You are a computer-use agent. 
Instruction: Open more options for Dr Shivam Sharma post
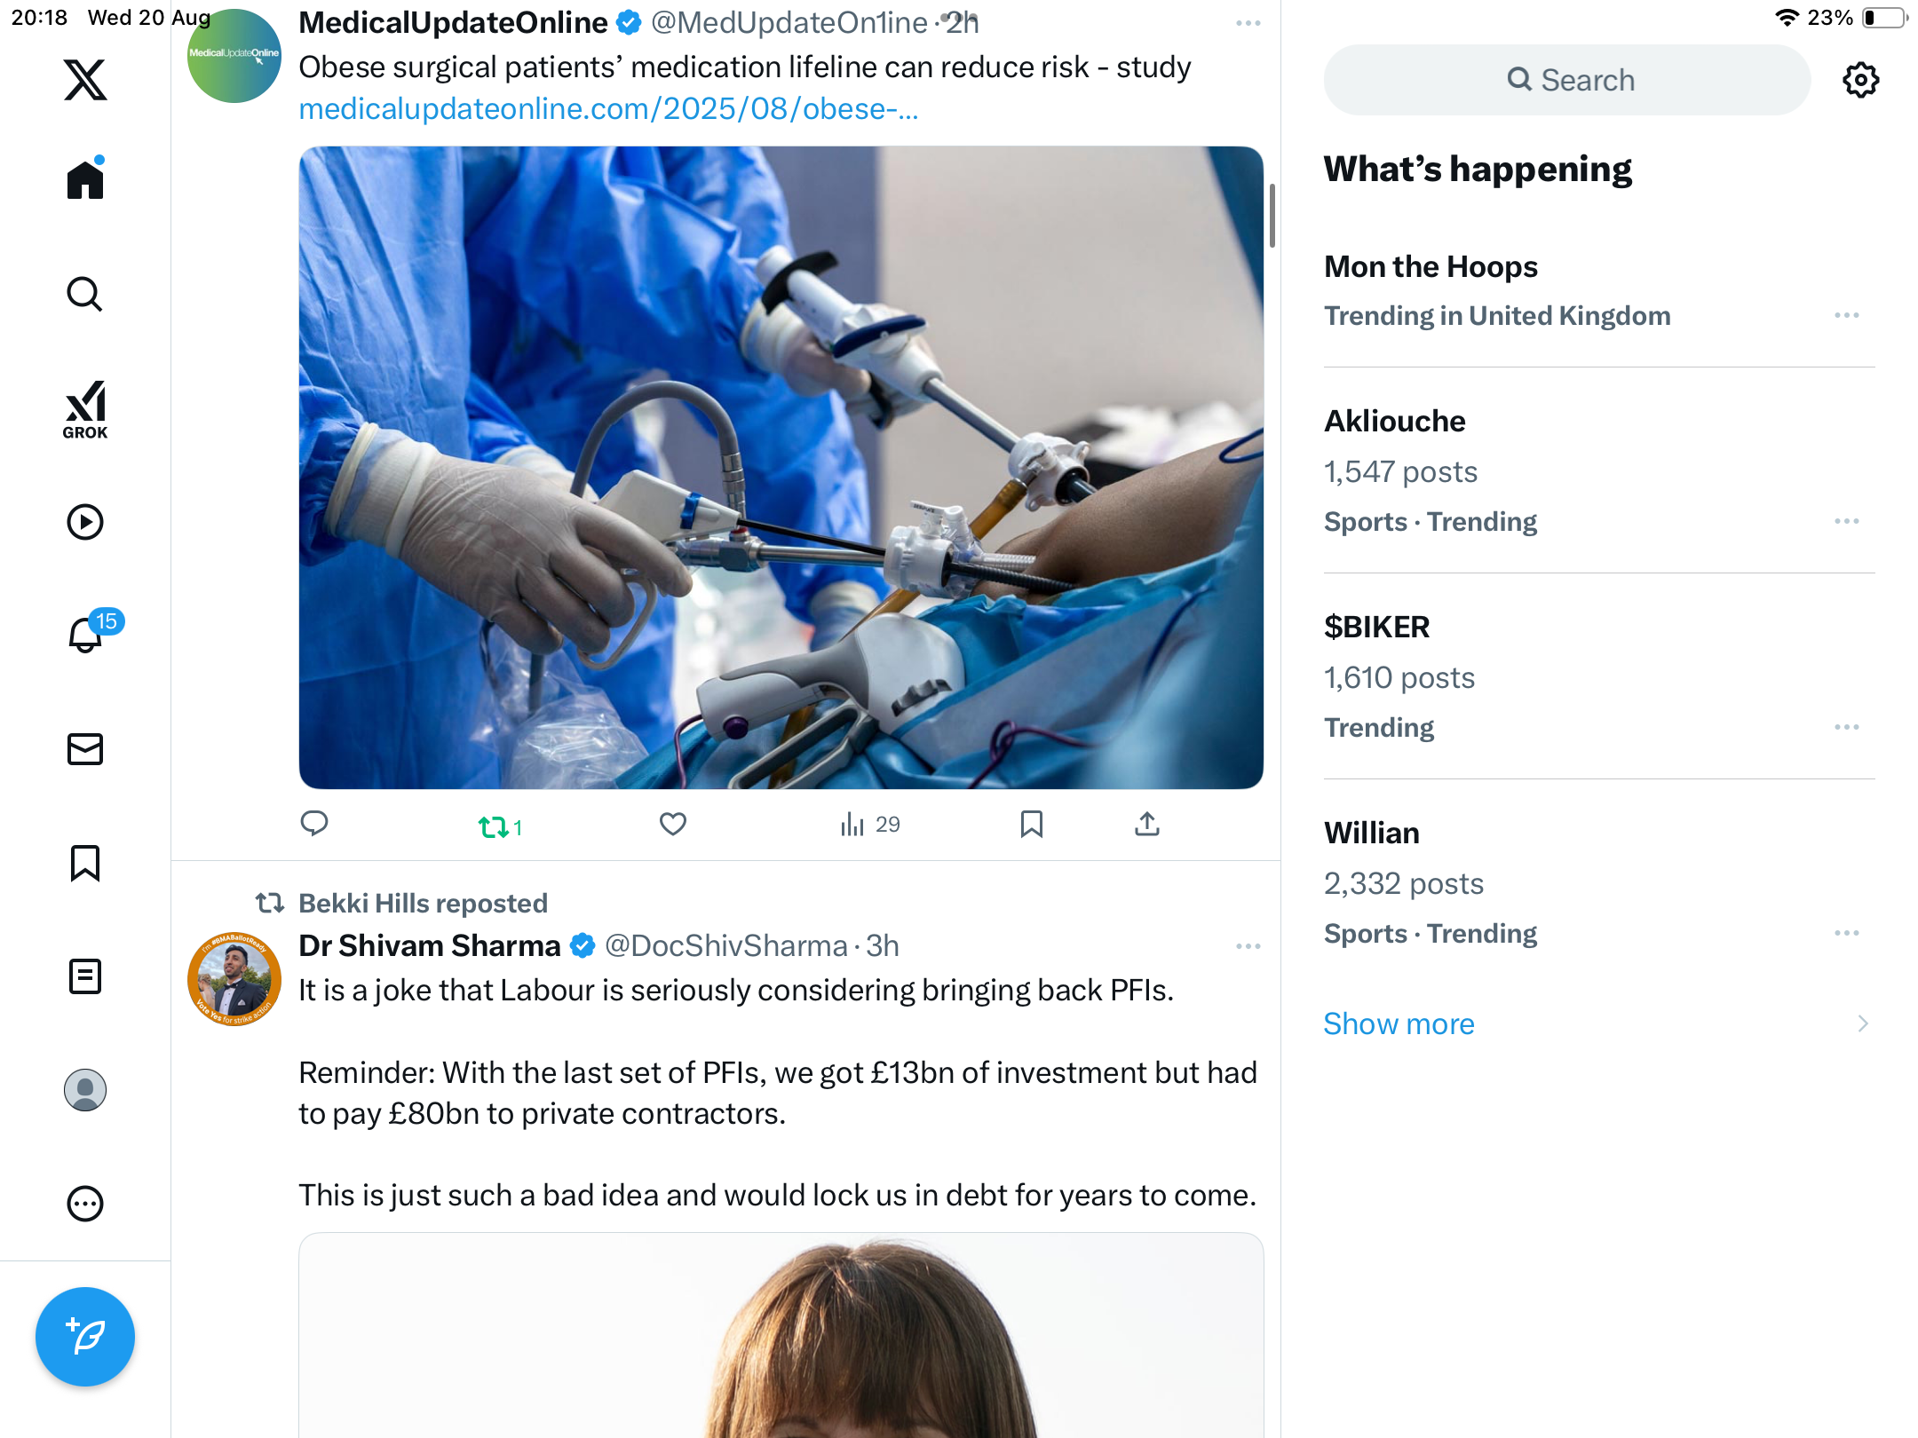click(x=1248, y=946)
